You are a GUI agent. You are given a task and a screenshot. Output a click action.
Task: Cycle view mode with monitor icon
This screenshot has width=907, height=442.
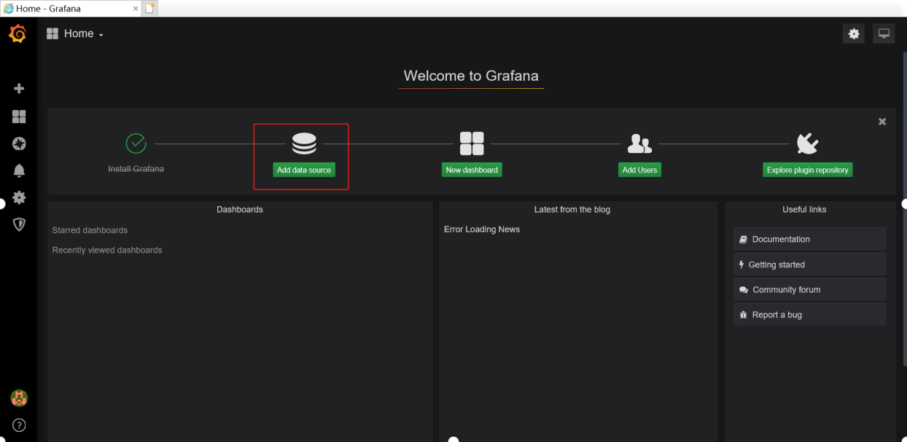[x=884, y=33]
